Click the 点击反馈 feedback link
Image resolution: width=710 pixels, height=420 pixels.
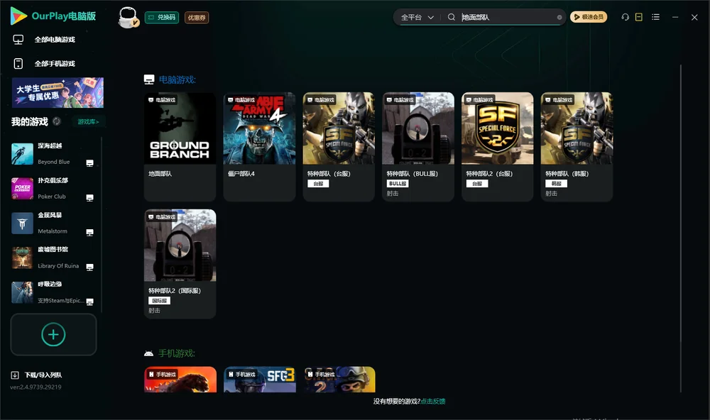click(433, 401)
